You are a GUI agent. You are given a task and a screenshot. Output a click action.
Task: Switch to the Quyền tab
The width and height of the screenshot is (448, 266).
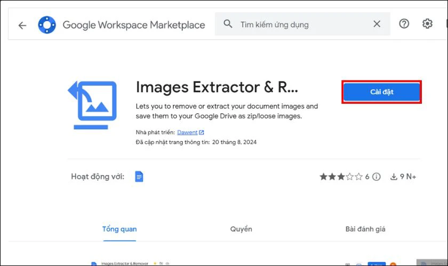click(241, 229)
